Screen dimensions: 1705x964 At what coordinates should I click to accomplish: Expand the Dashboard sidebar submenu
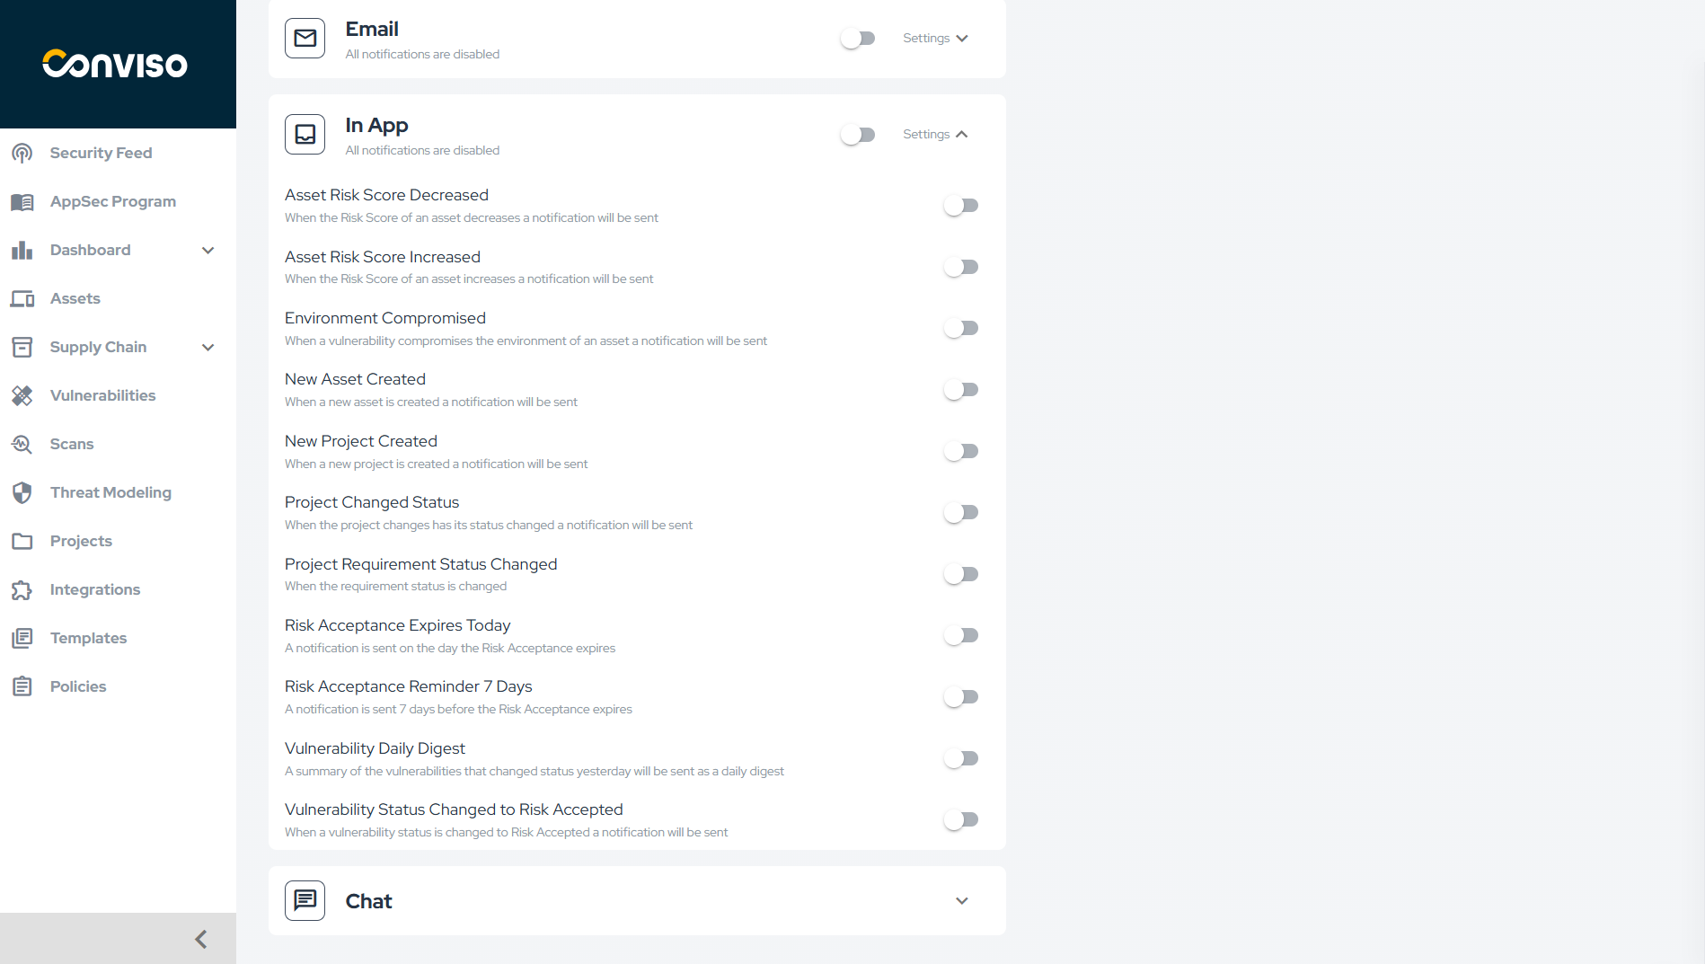(x=208, y=250)
